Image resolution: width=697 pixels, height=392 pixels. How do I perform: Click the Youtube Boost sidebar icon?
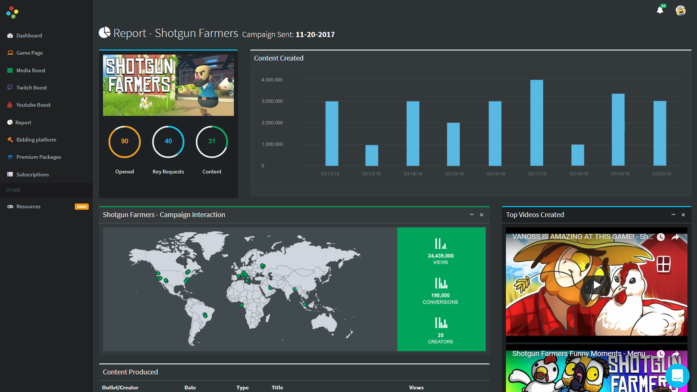10,105
